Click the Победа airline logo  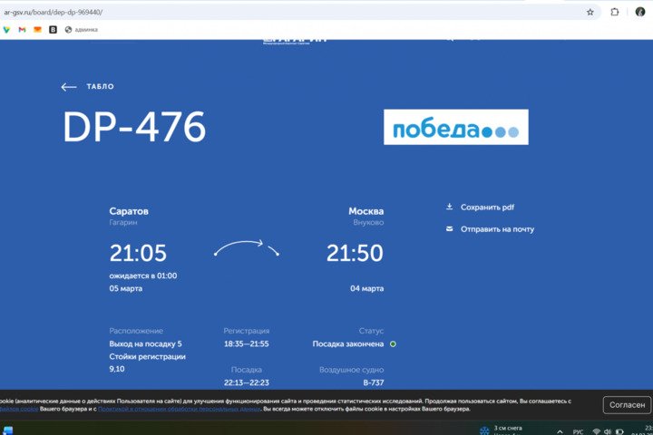click(455, 128)
